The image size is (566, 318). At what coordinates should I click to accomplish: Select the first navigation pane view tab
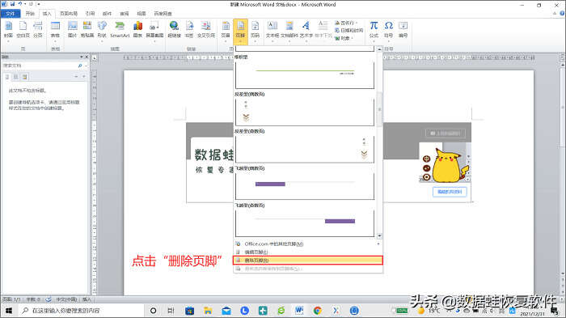point(7,77)
